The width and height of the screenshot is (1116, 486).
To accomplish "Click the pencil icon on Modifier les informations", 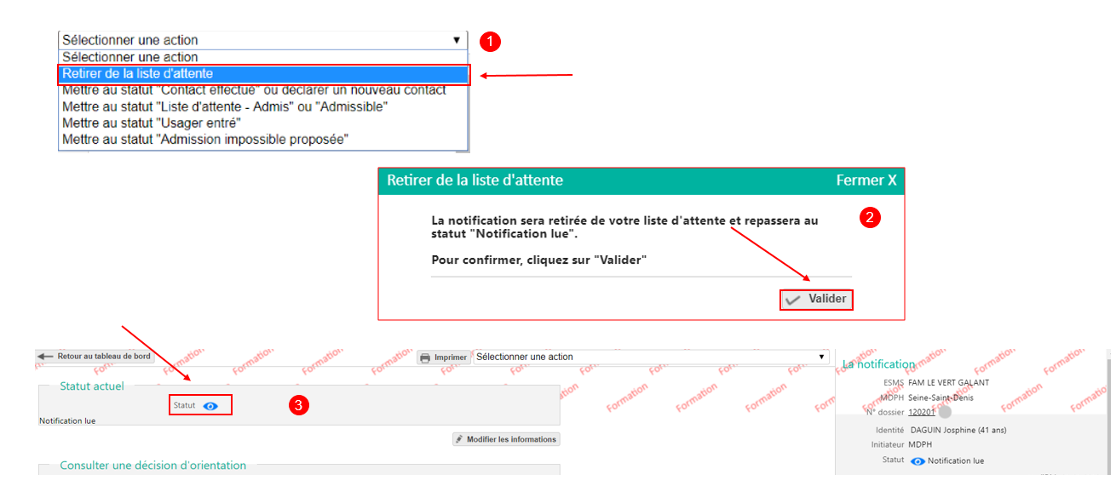I will 460,440.
